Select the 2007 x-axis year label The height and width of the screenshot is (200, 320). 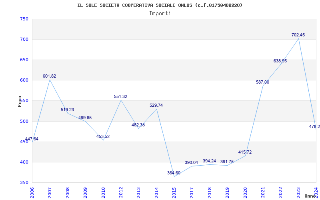(x=50, y=192)
